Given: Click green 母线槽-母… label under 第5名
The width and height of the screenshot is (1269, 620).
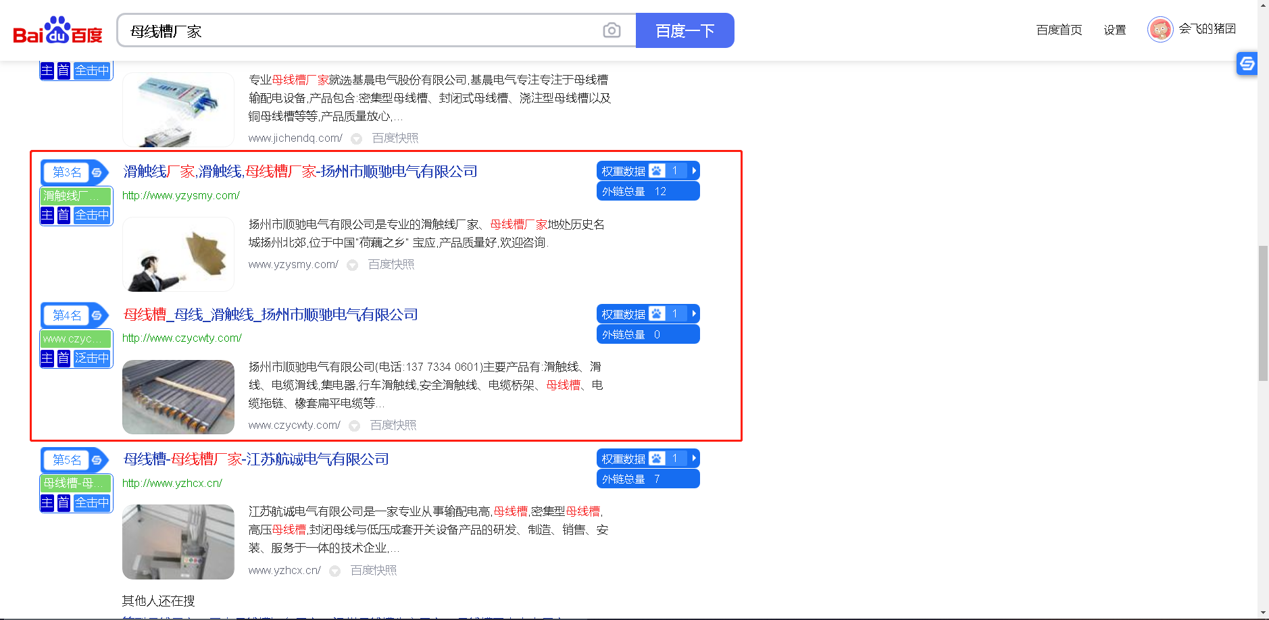Looking at the screenshot, I should tap(76, 484).
